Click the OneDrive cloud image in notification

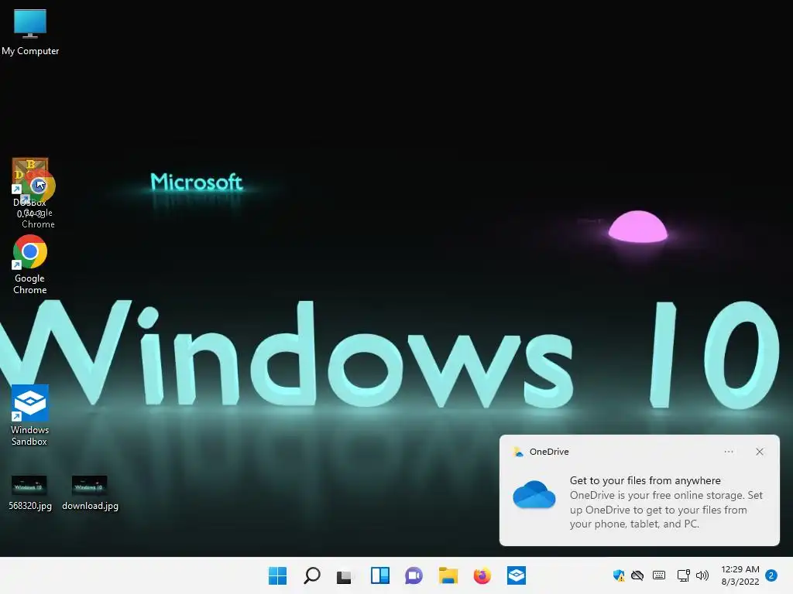(534, 494)
